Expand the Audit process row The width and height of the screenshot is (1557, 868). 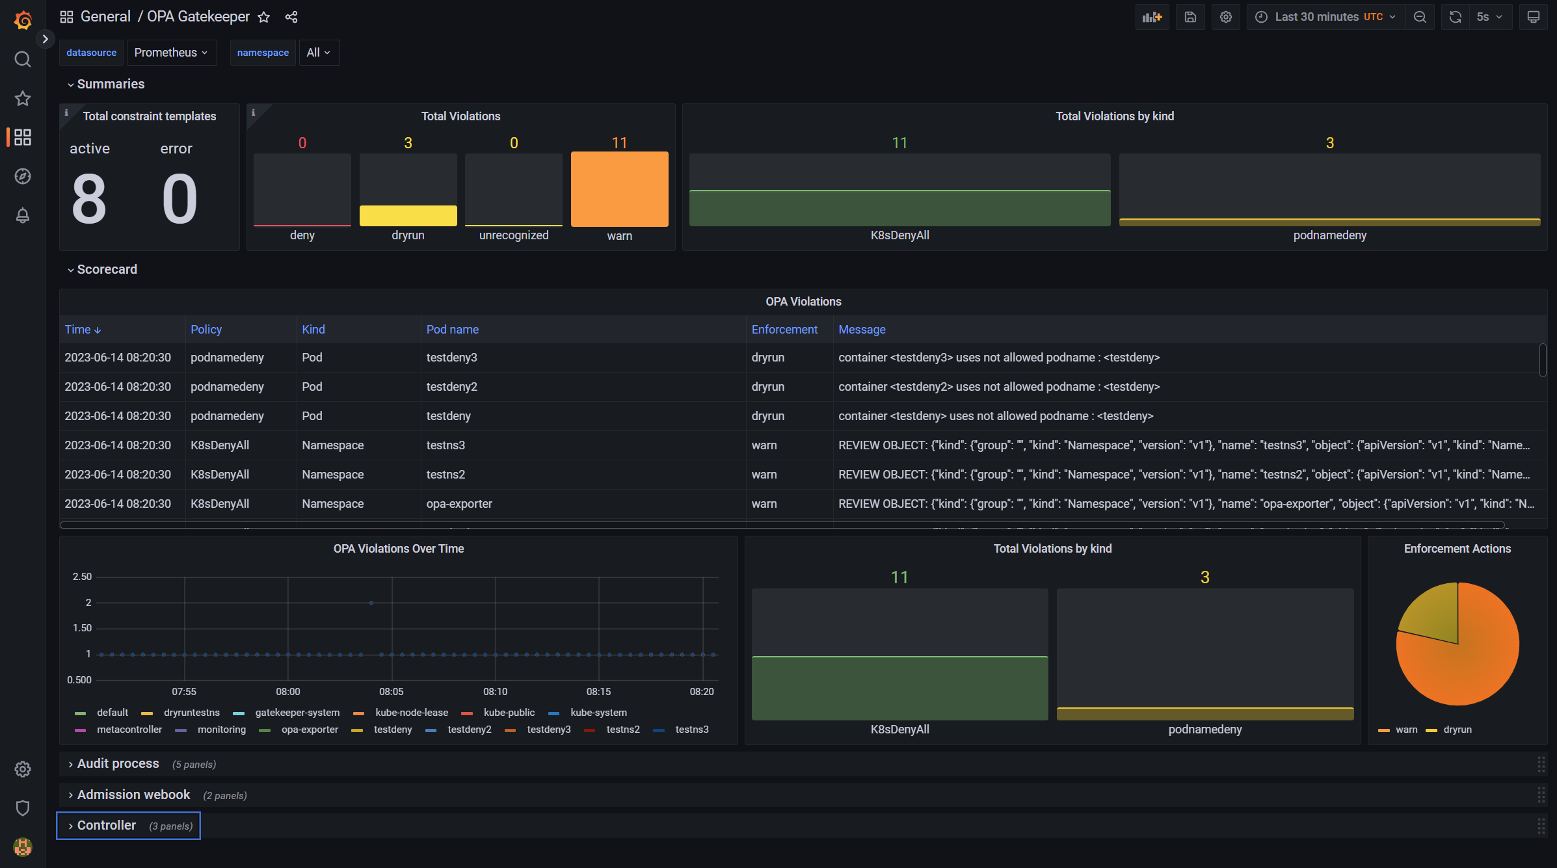tap(118, 764)
